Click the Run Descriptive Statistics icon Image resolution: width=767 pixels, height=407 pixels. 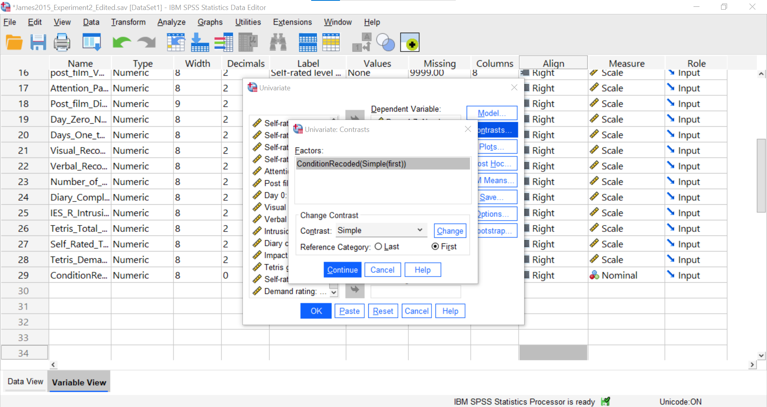pyautogui.click(x=248, y=42)
